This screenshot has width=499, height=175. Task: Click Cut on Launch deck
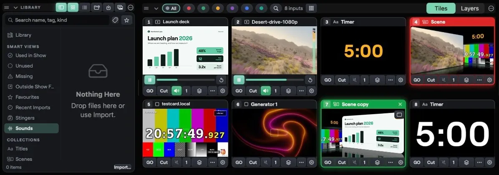[164, 91]
